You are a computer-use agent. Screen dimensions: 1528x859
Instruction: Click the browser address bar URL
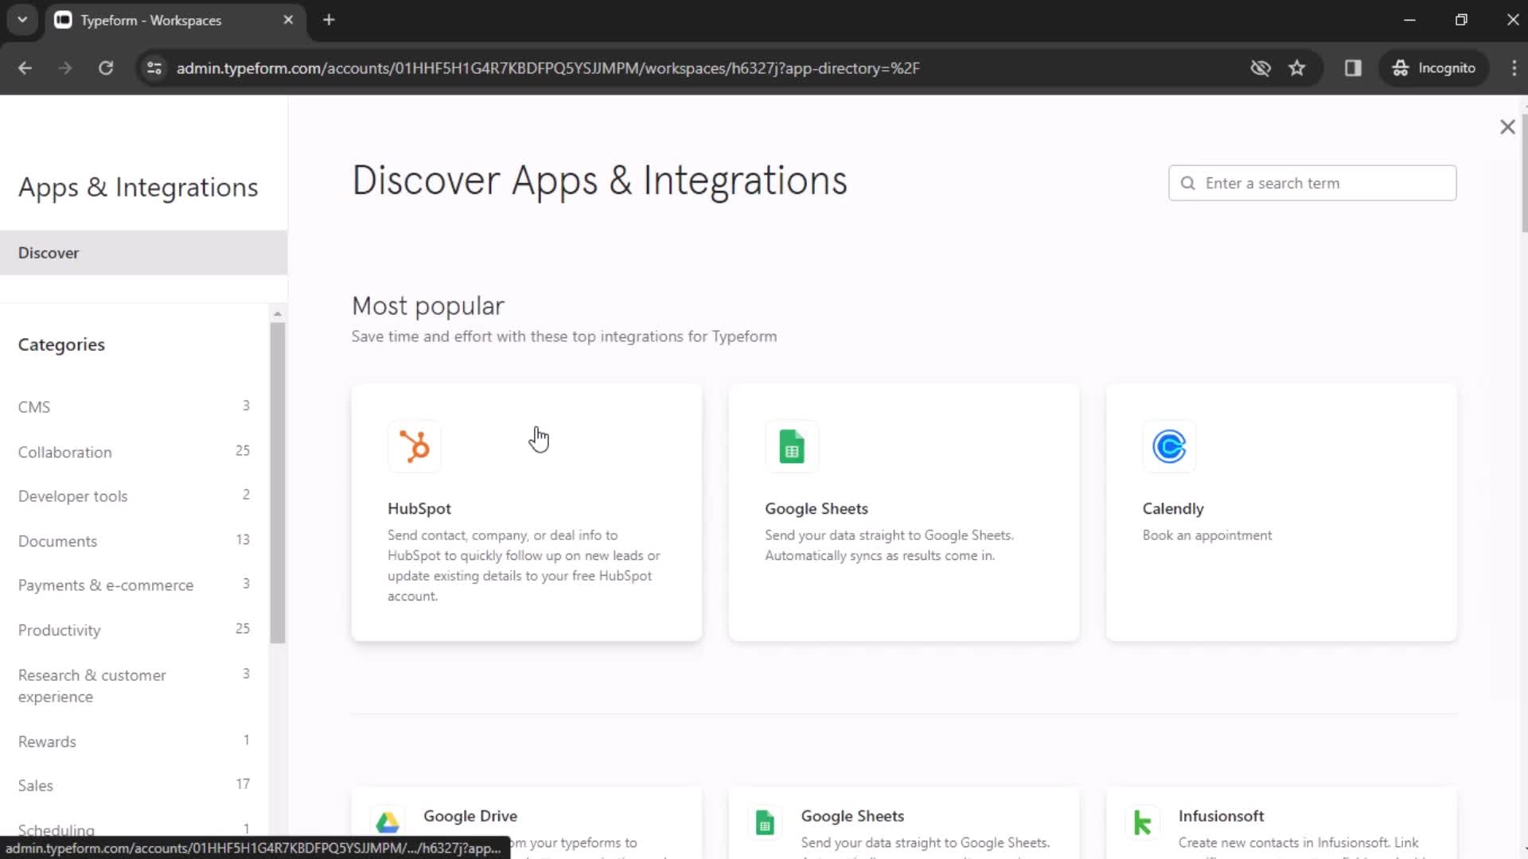548,68
